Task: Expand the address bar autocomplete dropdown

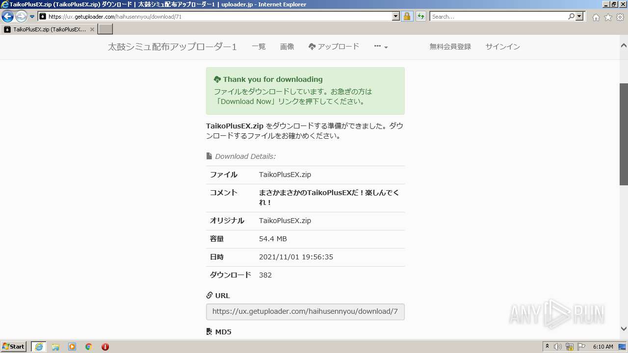Action: 396,17
